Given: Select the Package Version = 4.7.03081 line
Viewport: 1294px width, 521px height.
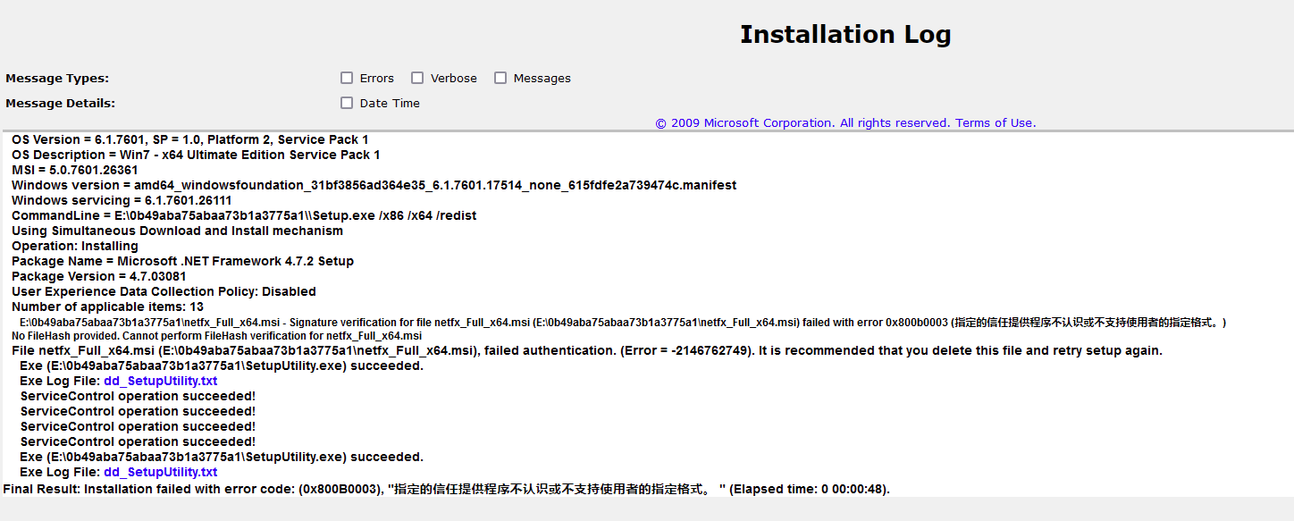Looking at the screenshot, I should (x=100, y=276).
